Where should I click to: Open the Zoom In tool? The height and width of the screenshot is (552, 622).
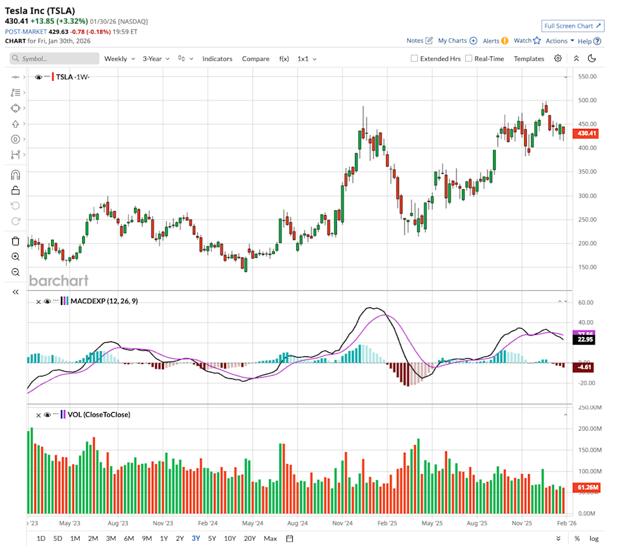click(16, 257)
